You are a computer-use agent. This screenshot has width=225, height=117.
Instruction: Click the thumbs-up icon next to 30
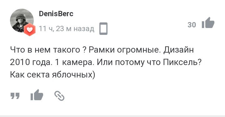point(208,23)
